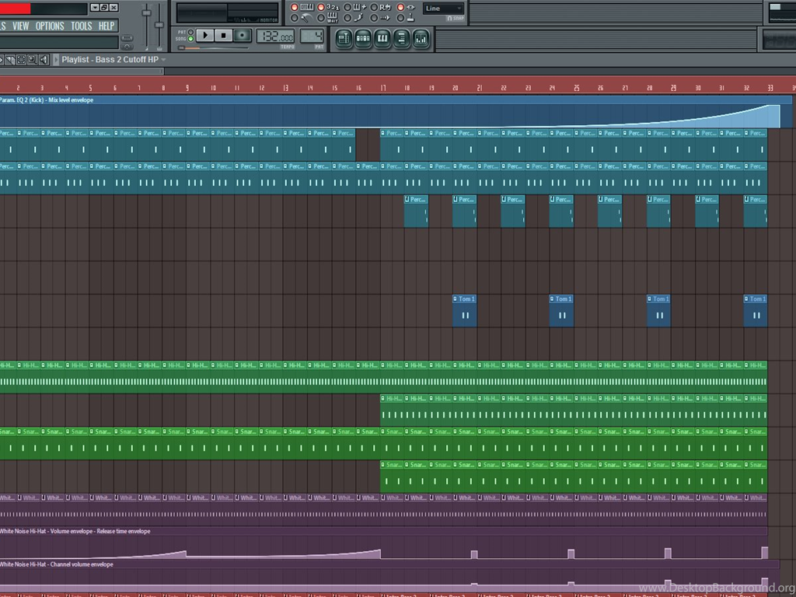Image resolution: width=796 pixels, height=597 pixels.
Task: Open the mixer shortcut button
Action: click(x=421, y=38)
